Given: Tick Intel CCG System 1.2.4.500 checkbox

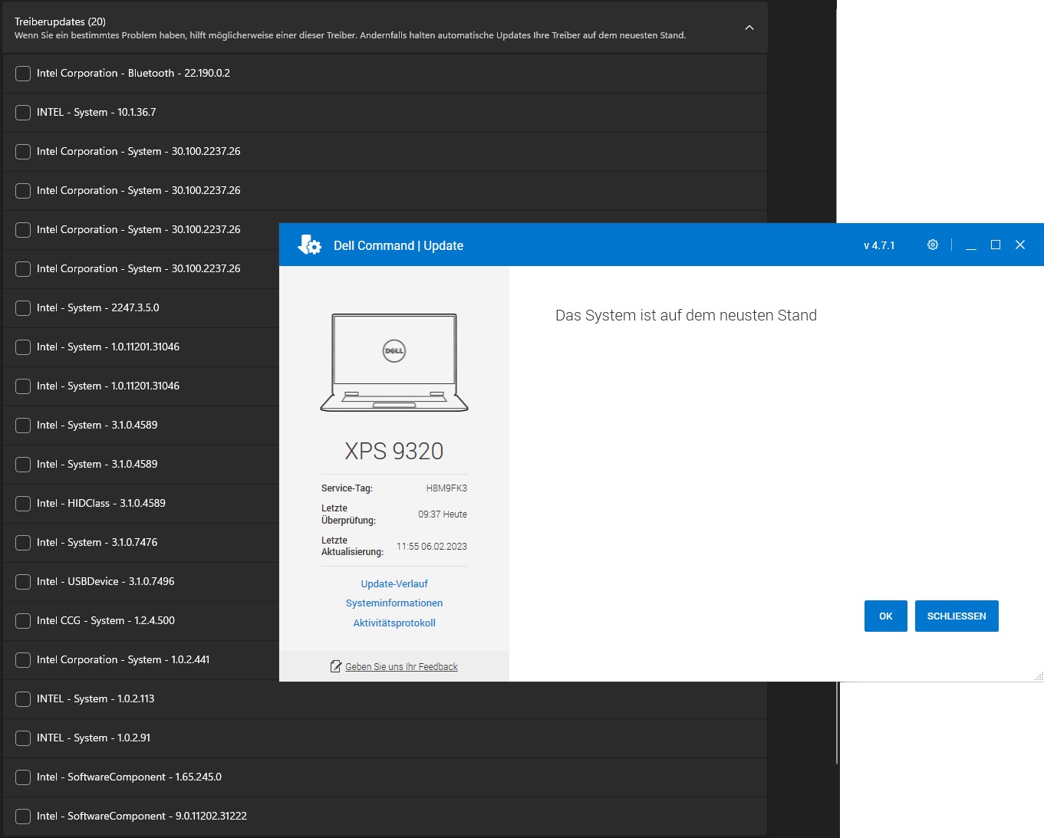Looking at the screenshot, I should (x=23, y=621).
